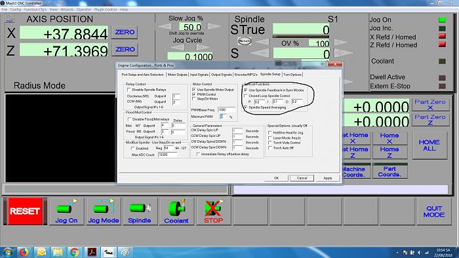Click the Mach logo icon above X axis

coord(10,20)
